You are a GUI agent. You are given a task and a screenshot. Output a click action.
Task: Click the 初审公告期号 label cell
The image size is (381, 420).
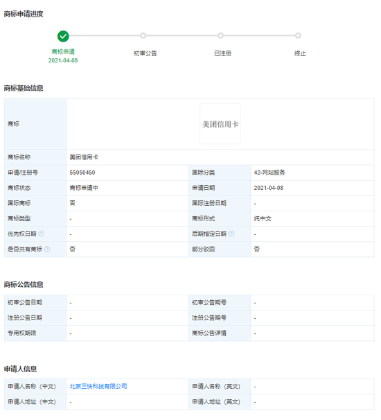220,302
